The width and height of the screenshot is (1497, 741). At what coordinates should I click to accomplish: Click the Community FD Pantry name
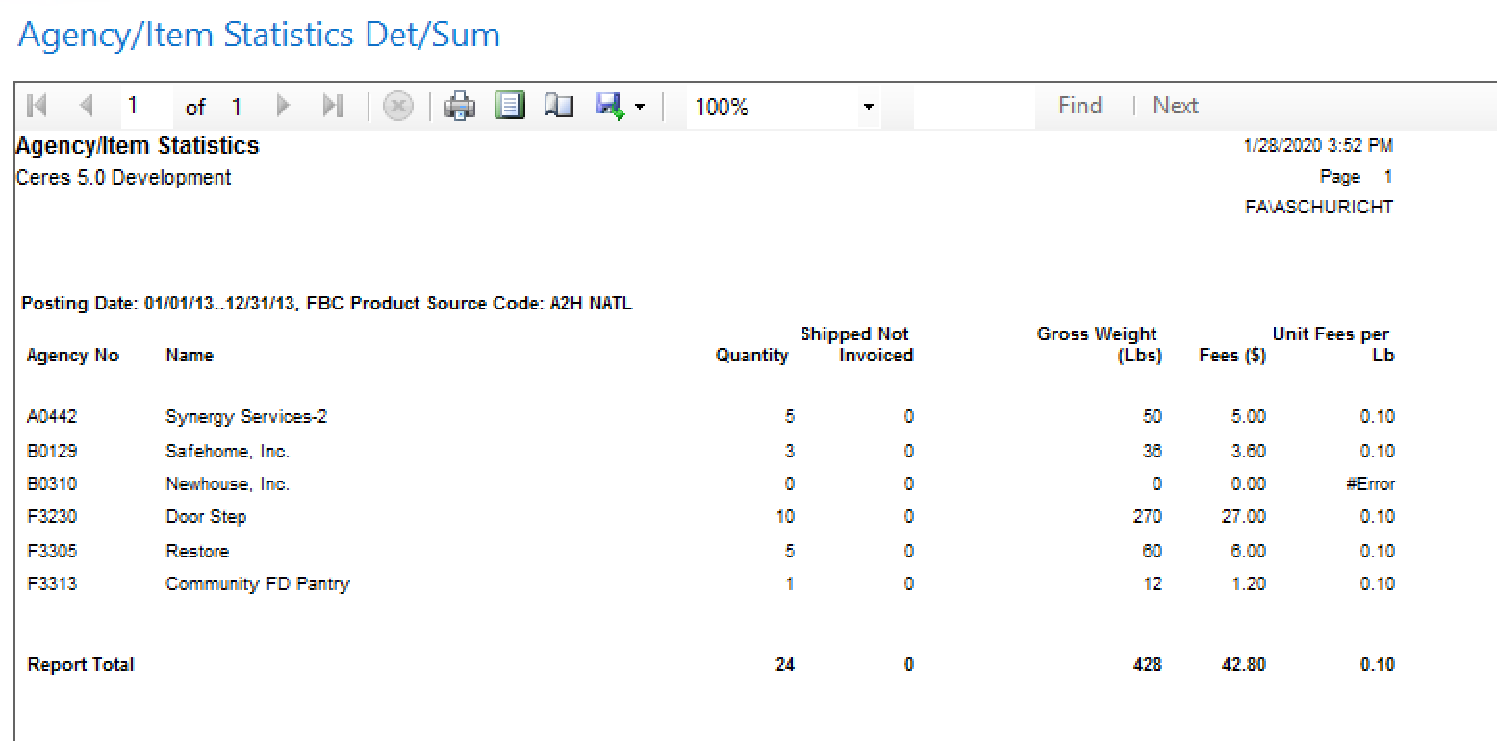[x=257, y=584]
